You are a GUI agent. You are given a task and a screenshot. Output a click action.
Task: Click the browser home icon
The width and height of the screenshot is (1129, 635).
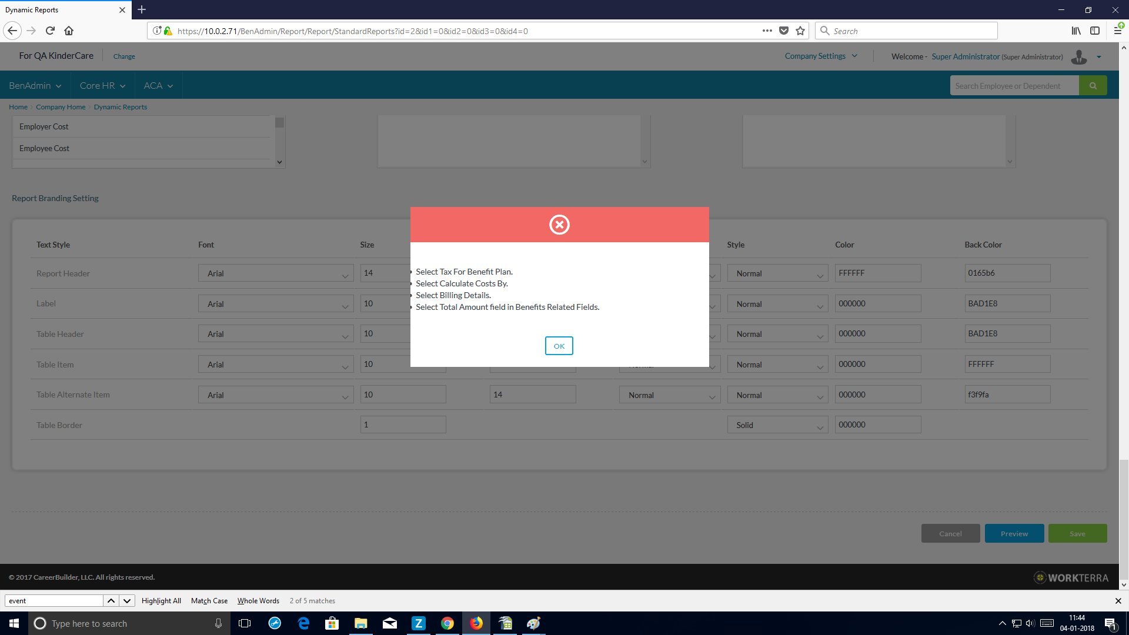coord(69,31)
